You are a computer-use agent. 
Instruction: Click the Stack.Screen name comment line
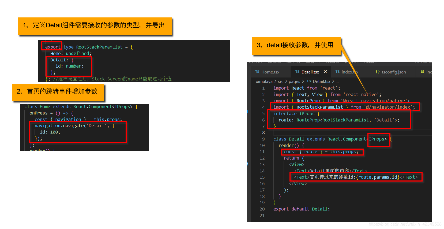[112, 79]
